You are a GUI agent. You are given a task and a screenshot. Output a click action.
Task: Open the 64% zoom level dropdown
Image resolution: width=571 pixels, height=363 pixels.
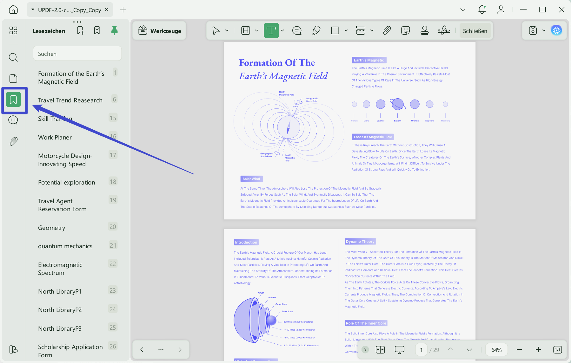[496, 350]
